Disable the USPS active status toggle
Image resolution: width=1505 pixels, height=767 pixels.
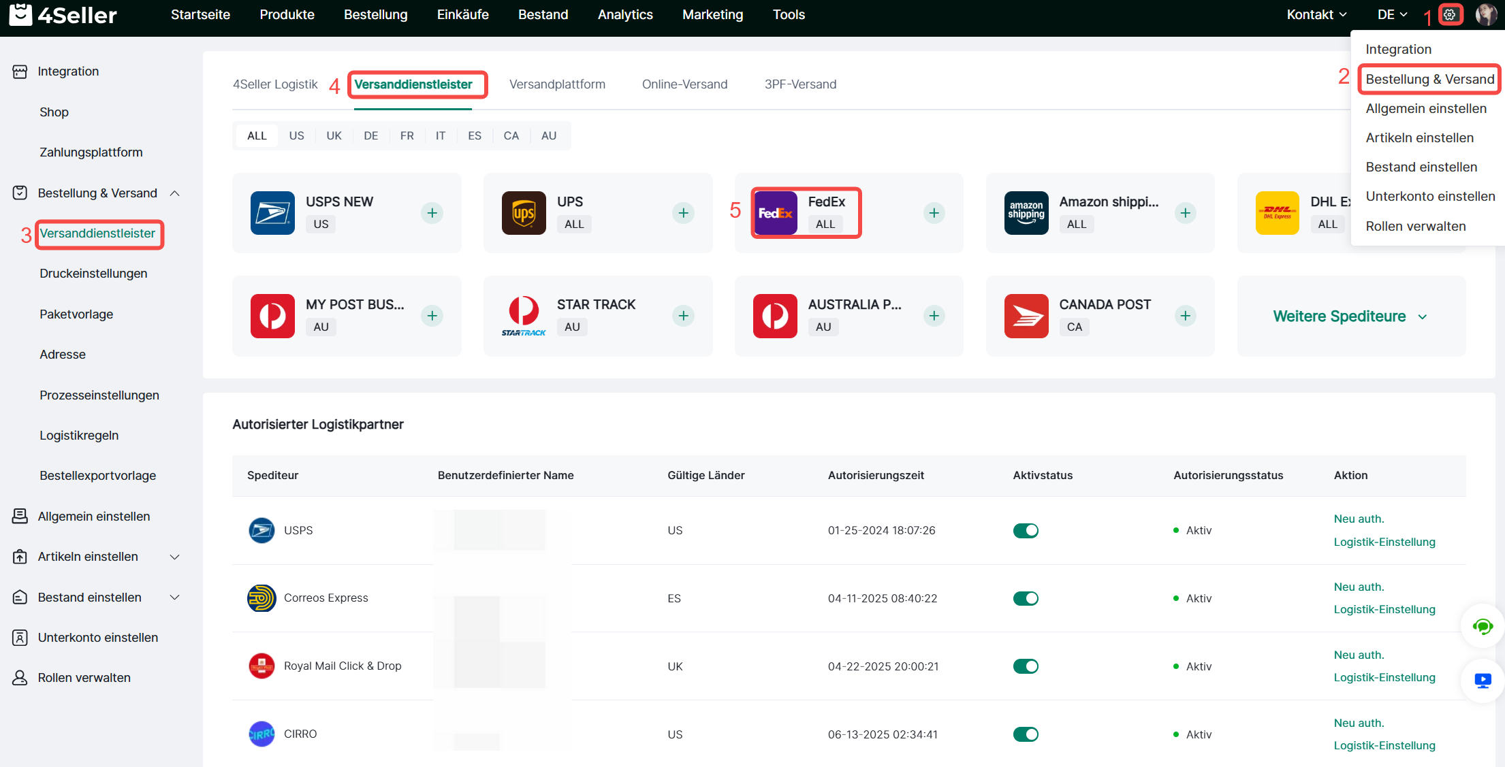coord(1025,530)
